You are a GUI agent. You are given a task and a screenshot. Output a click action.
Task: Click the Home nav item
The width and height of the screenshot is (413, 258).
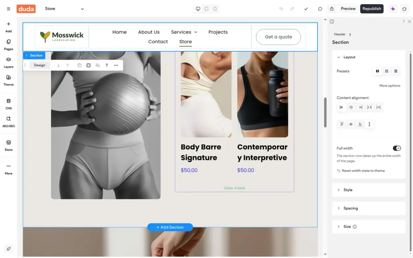[119, 32]
